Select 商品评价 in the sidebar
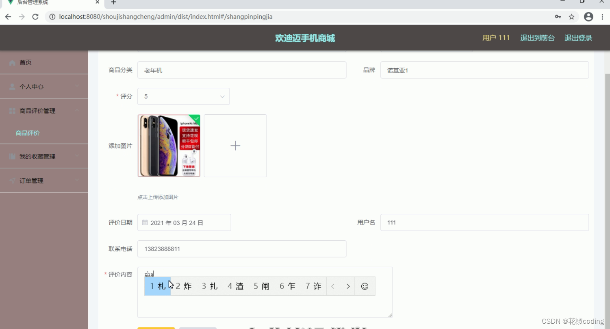The height and width of the screenshot is (329, 610). (27, 133)
